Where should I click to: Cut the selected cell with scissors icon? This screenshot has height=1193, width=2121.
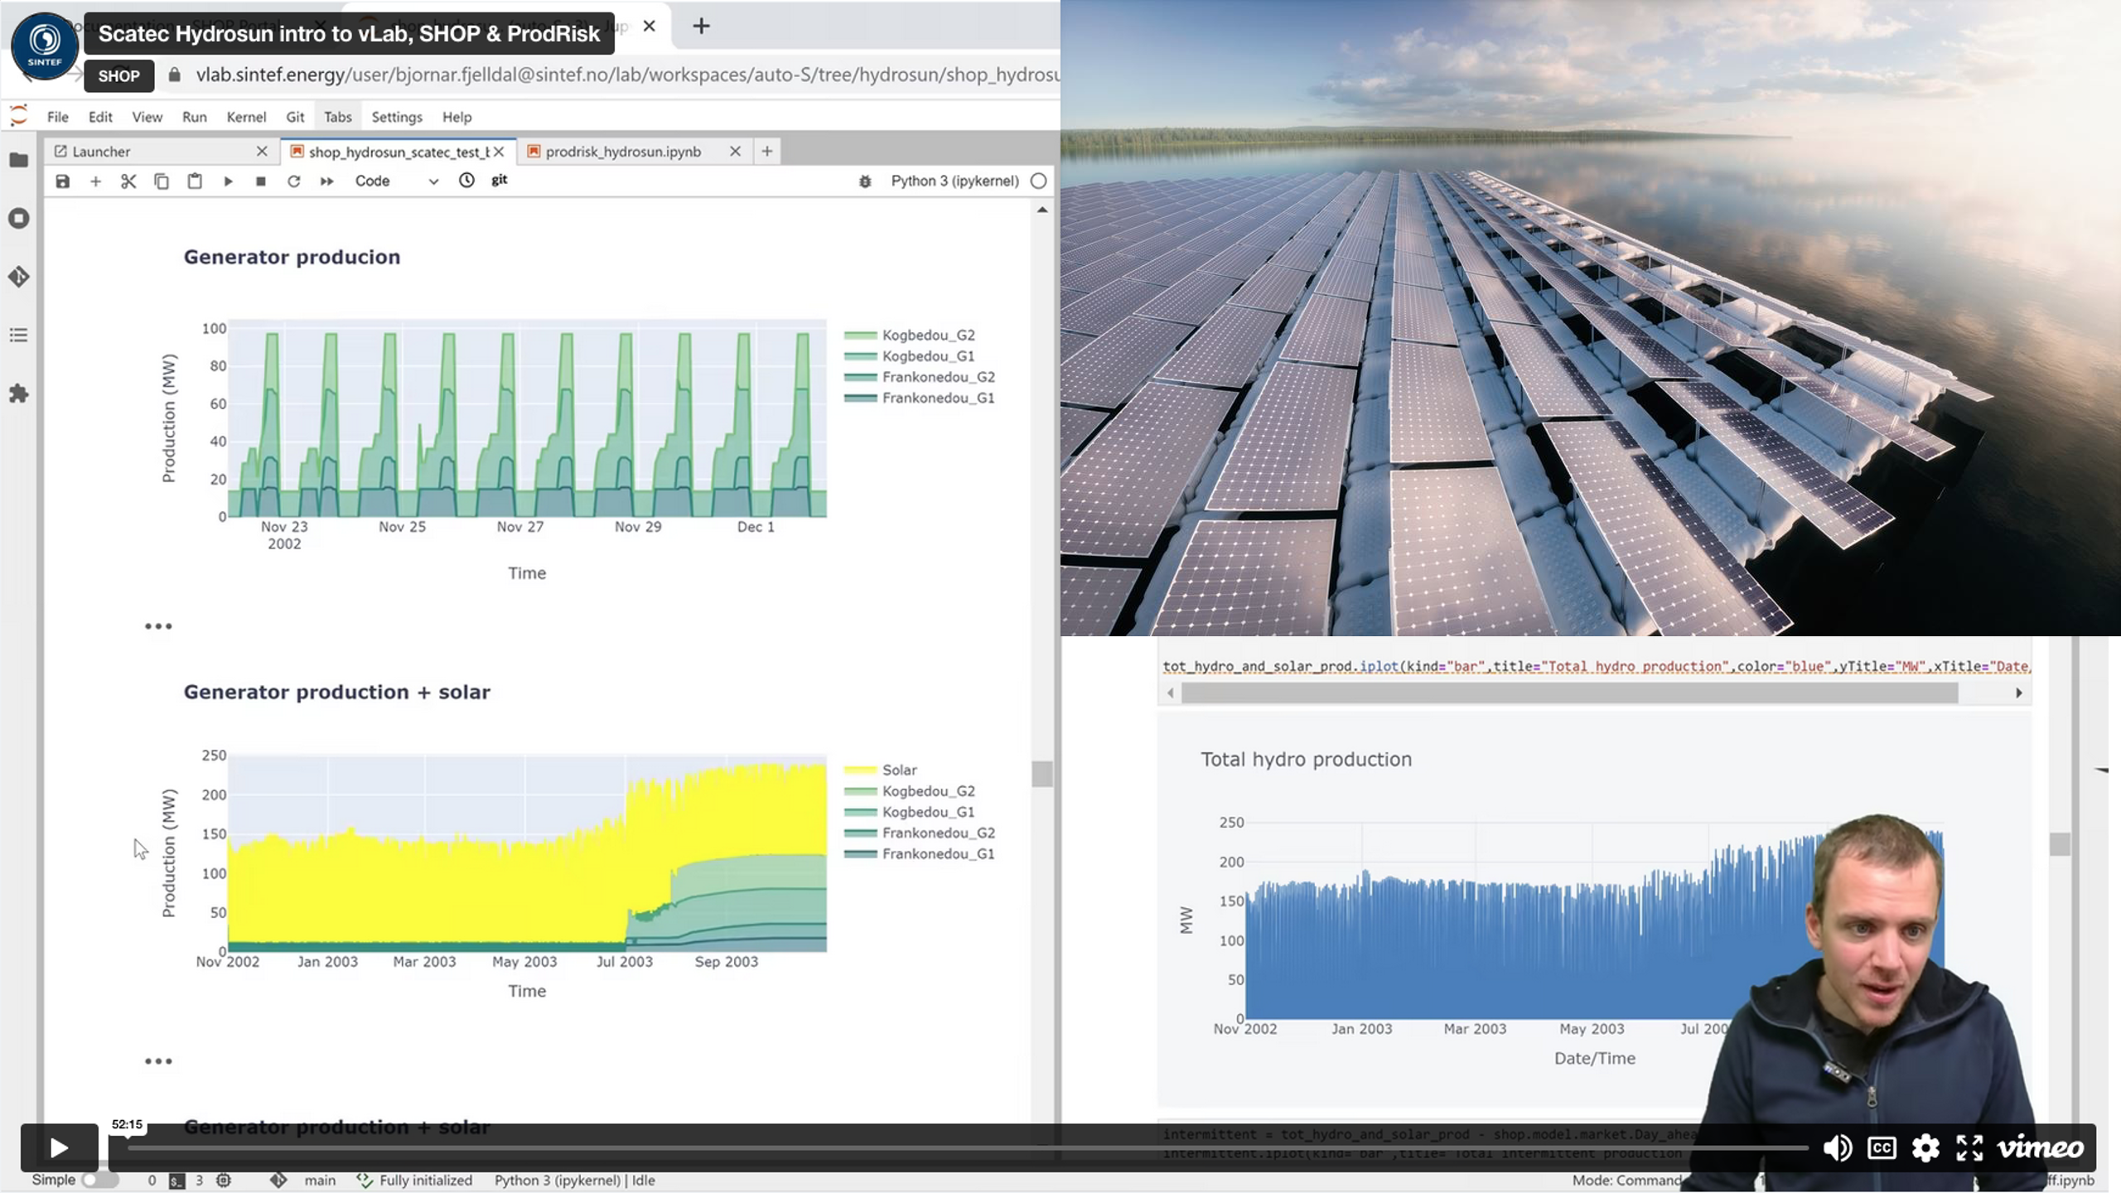click(x=129, y=181)
